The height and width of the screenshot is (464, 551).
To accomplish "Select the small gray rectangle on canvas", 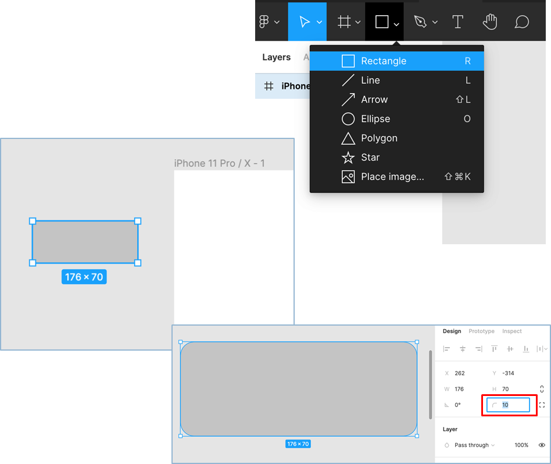I will click(85, 242).
